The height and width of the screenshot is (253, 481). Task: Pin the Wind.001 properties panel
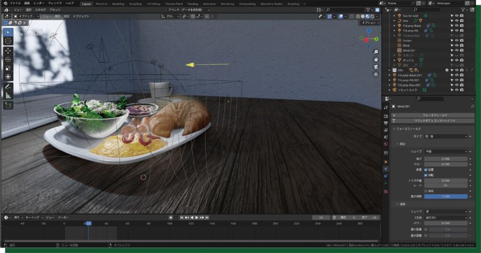click(472, 107)
